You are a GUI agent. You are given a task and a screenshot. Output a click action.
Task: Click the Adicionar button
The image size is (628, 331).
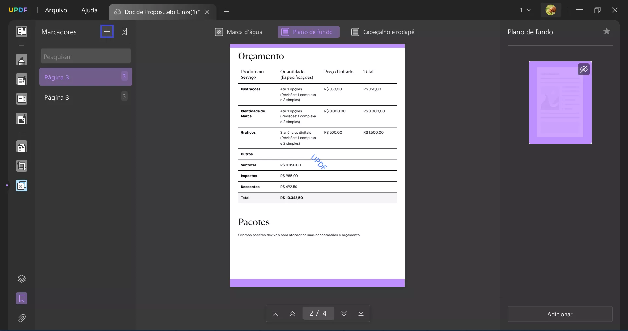pos(560,314)
